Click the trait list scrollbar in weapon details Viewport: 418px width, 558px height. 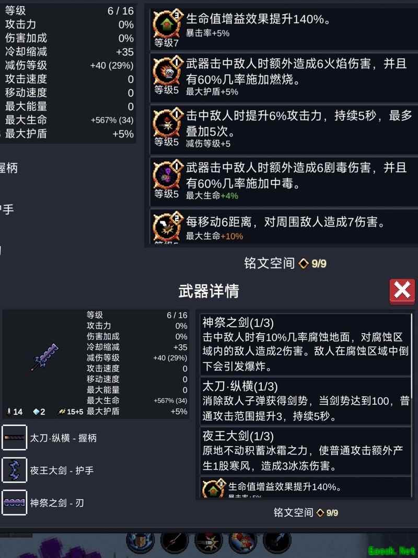[x=412, y=405]
